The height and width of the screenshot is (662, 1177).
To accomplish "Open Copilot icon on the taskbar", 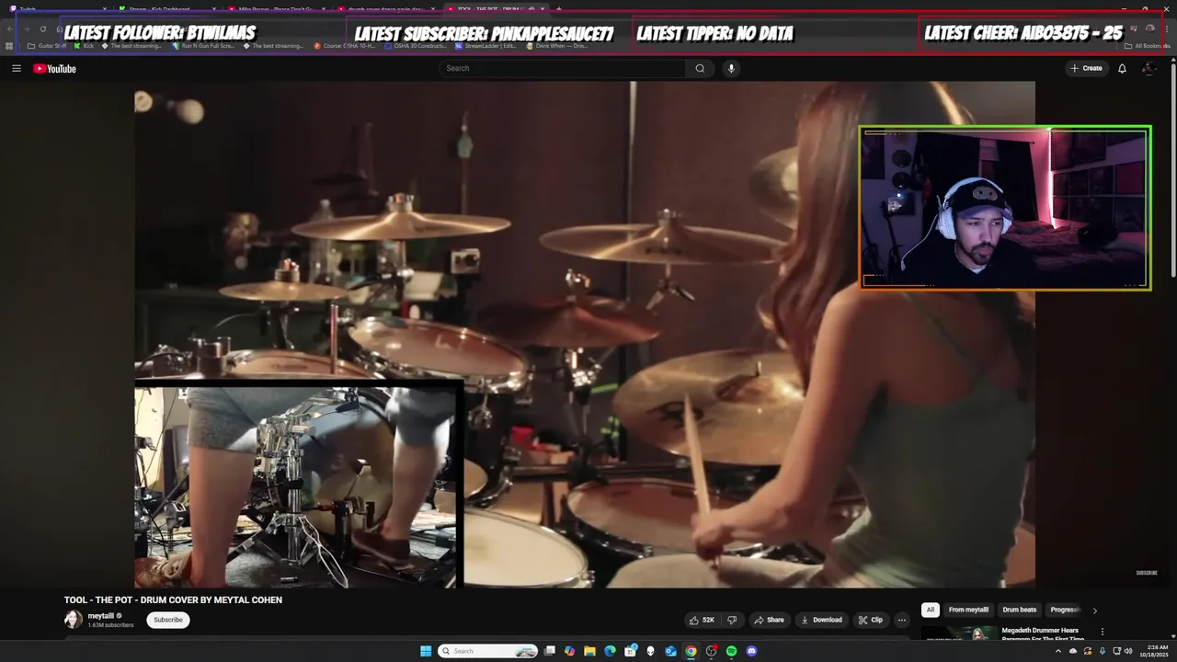I will [x=569, y=651].
